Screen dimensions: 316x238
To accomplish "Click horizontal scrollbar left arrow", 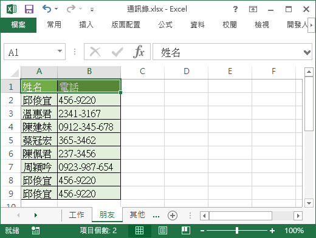I will click(204, 216).
